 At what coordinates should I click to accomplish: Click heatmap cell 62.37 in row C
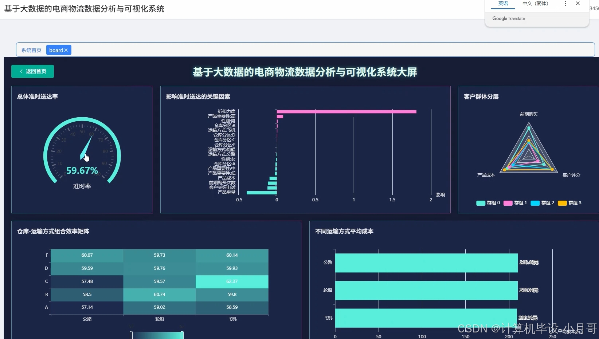click(x=232, y=281)
